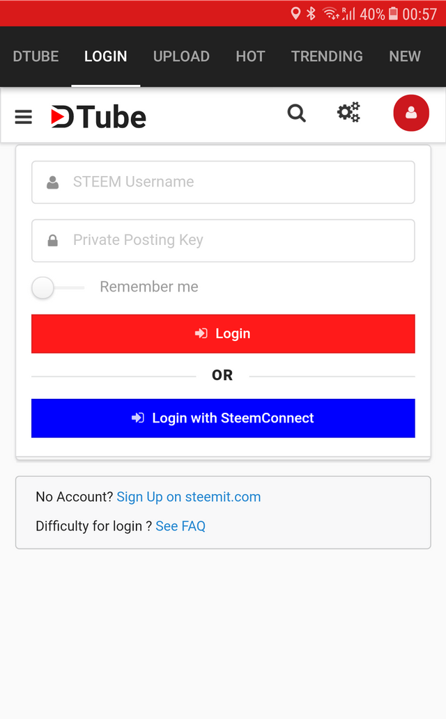Screen dimensions: 446x719
Task: Go to the HOT tab
Action: pos(250,56)
